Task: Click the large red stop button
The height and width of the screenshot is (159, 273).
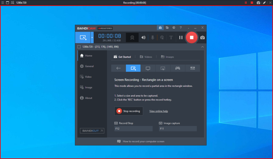Action: (x=192, y=38)
